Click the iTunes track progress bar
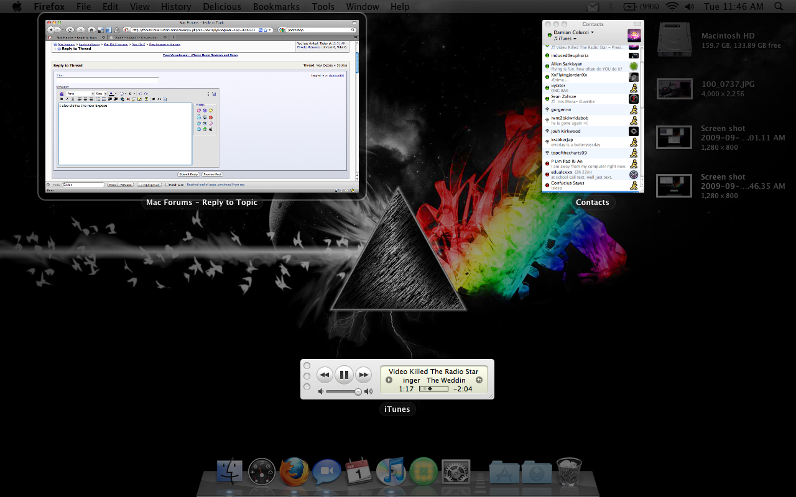The height and width of the screenshot is (497, 796). point(433,389)
